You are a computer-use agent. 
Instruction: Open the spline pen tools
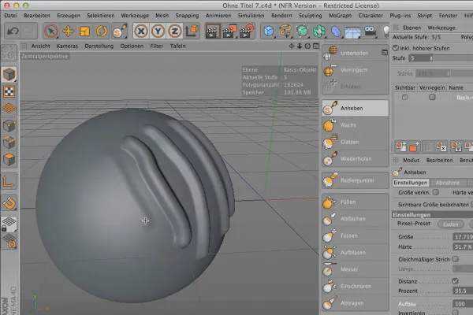pos(285,31)
